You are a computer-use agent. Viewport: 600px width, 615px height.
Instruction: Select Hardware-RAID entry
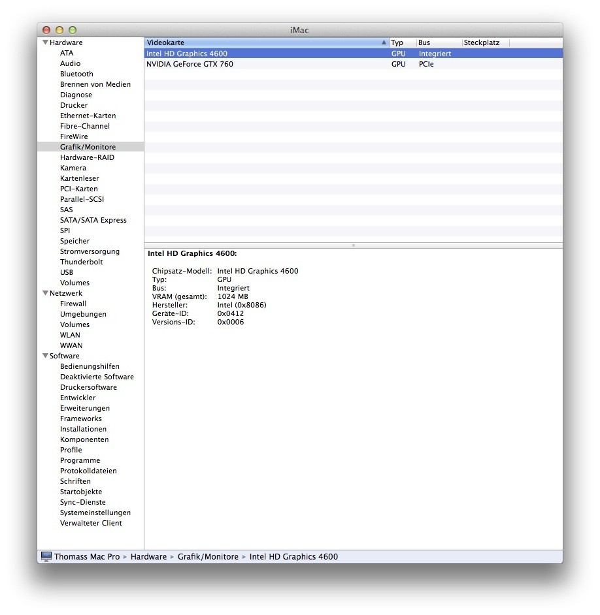point(87,157)
